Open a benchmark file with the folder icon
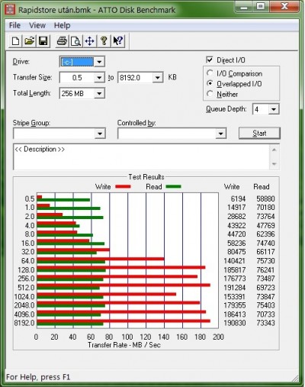Image resolution: width=305 pixels, height=387 pixels. pos(30,41)
